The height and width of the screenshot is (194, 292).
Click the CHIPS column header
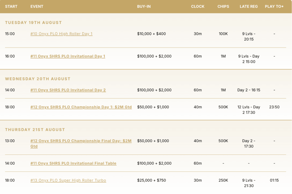(223, 7)
